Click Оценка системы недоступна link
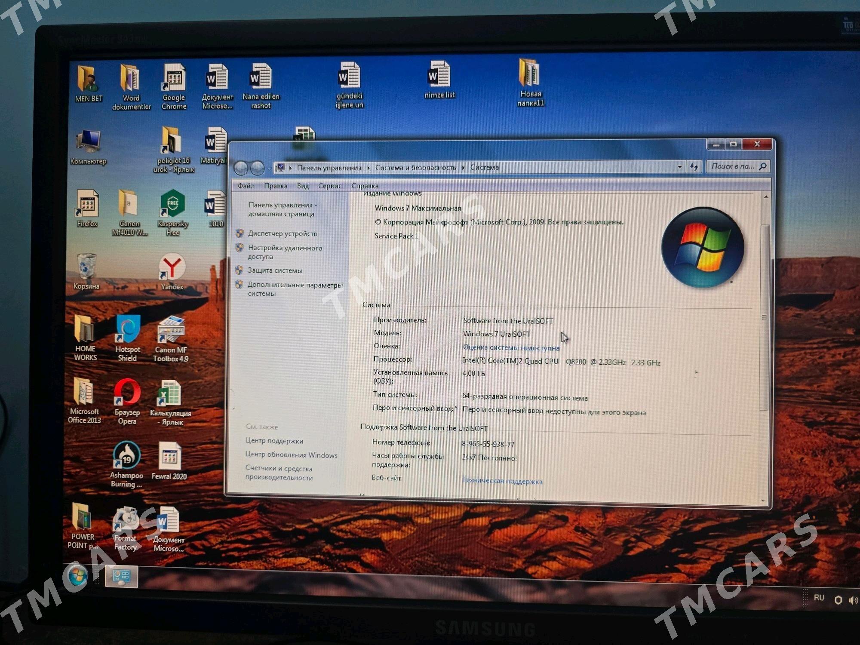 [511, 347]
